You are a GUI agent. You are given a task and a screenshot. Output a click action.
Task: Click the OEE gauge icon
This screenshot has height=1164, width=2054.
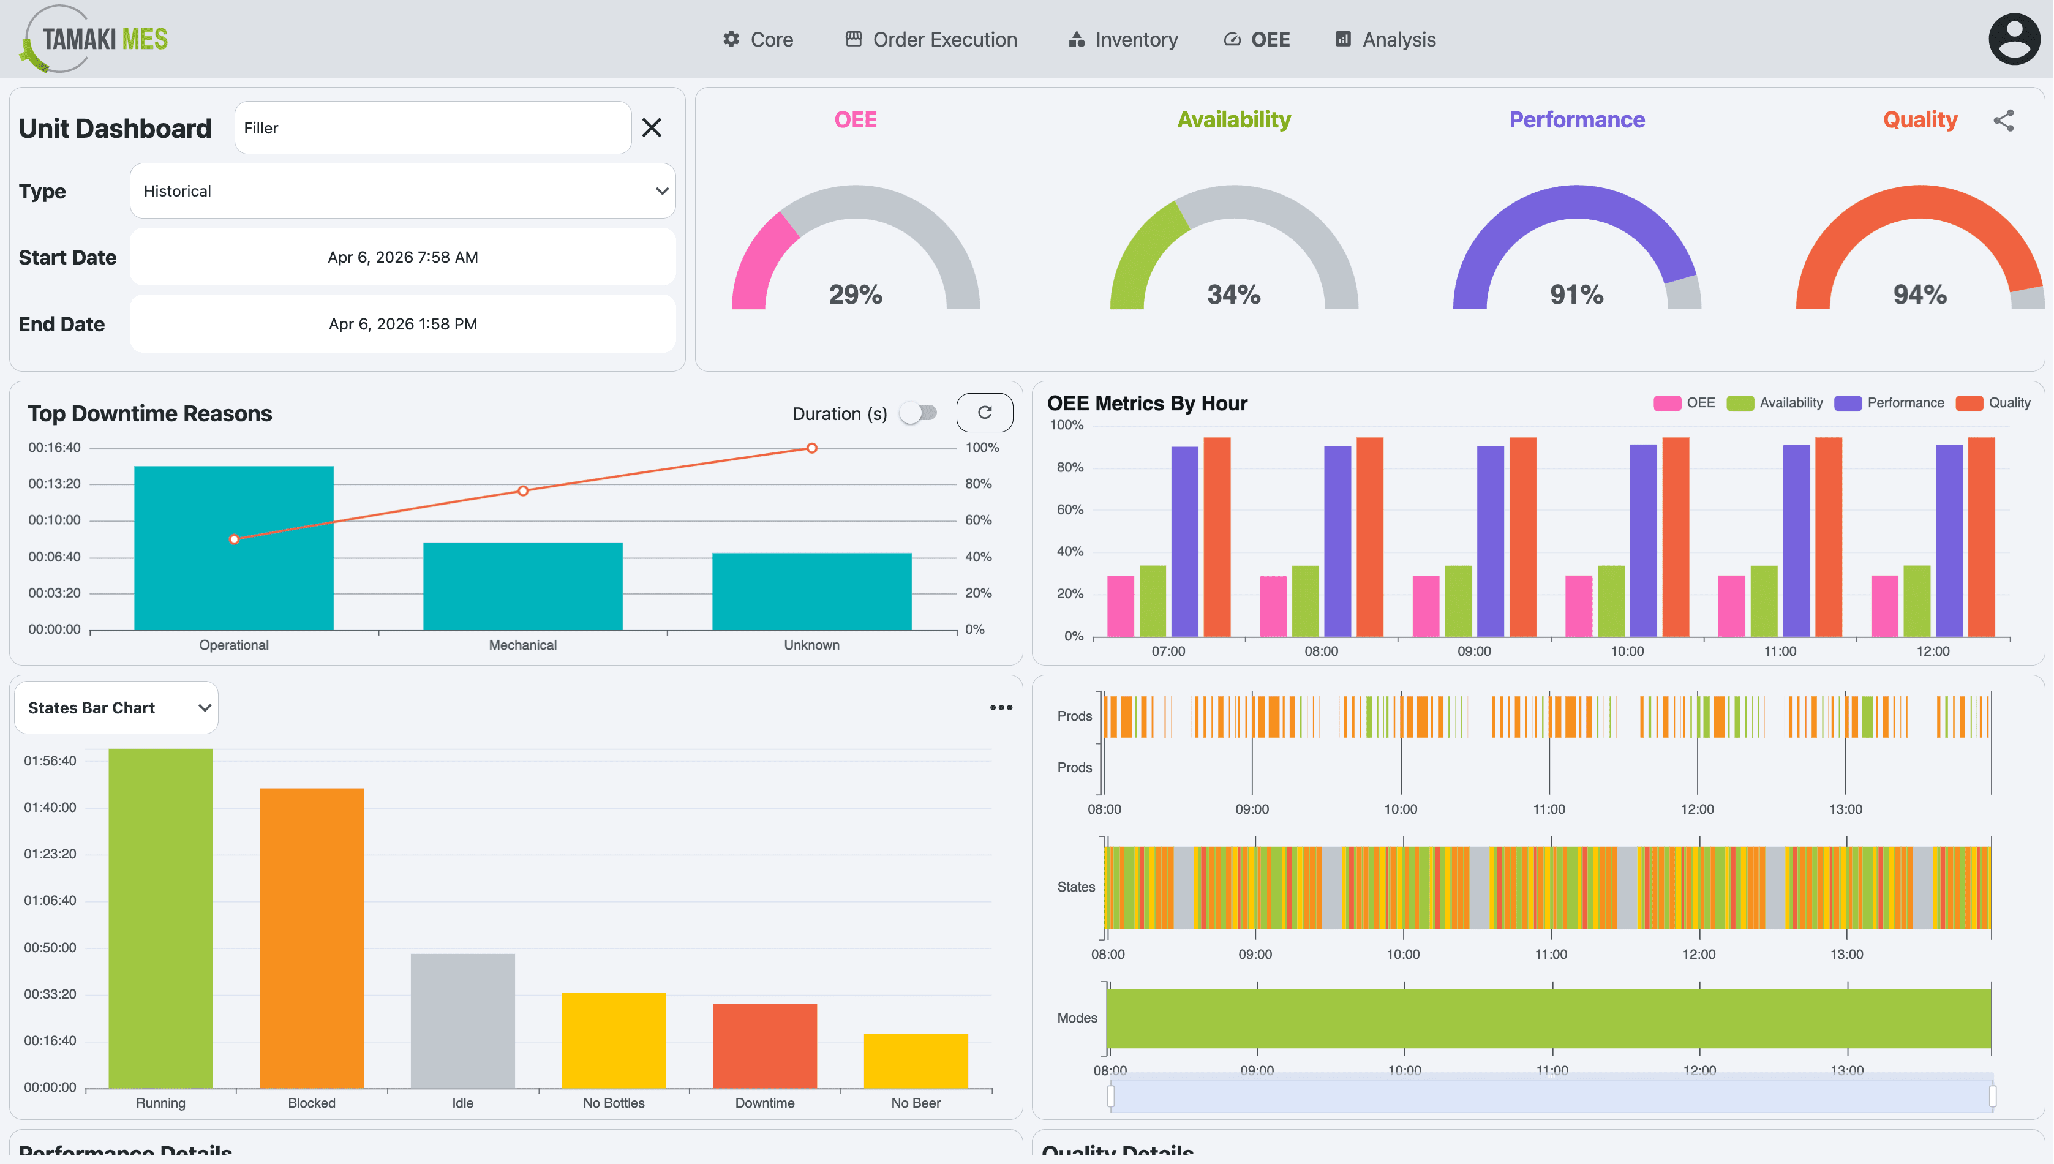1232,39
